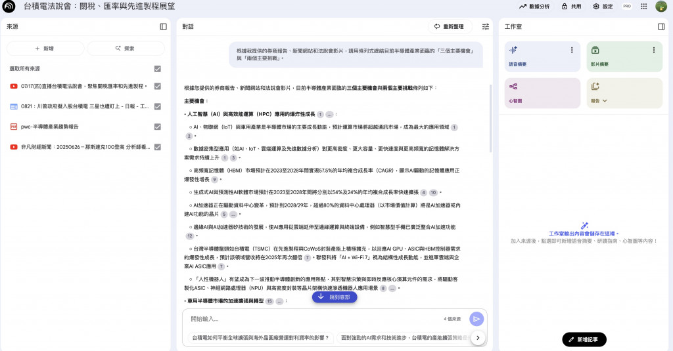Click the 開始輸入 chat input field
673x351 pixels.
[313, 319]
